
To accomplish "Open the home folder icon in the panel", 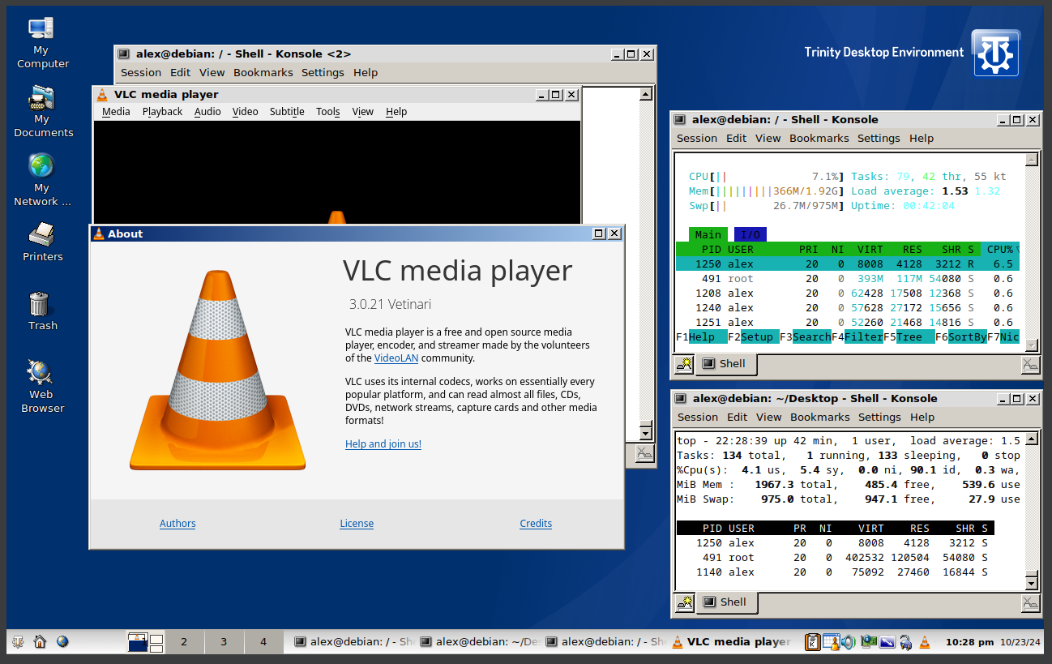I will (40, 642).
